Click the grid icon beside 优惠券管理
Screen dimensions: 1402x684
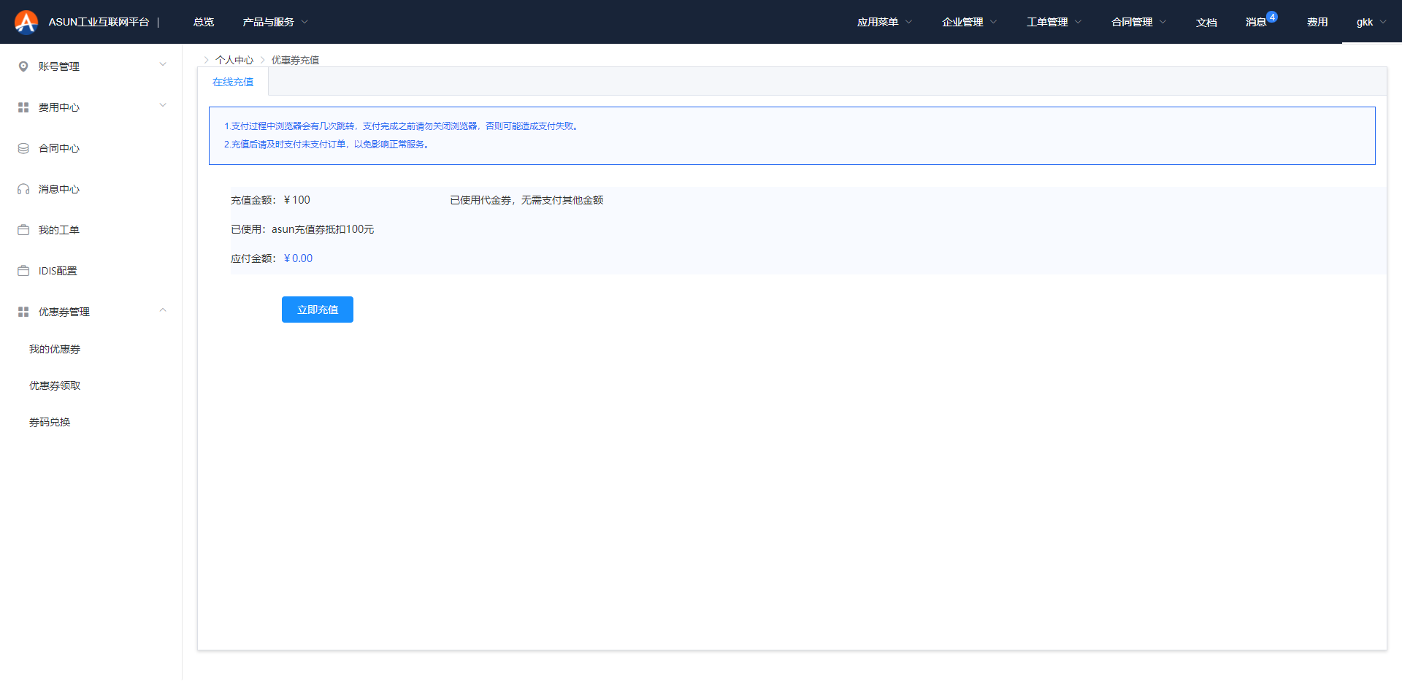pyautogui.click(x=23, y=312)
